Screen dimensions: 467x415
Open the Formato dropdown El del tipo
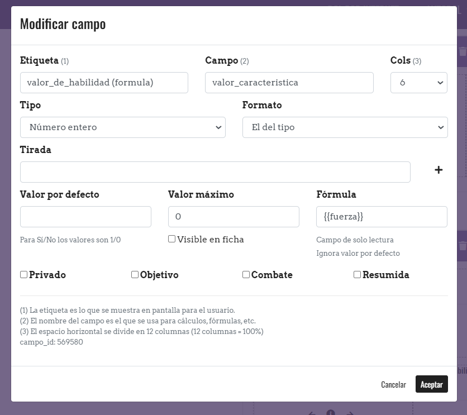[345, 127]
